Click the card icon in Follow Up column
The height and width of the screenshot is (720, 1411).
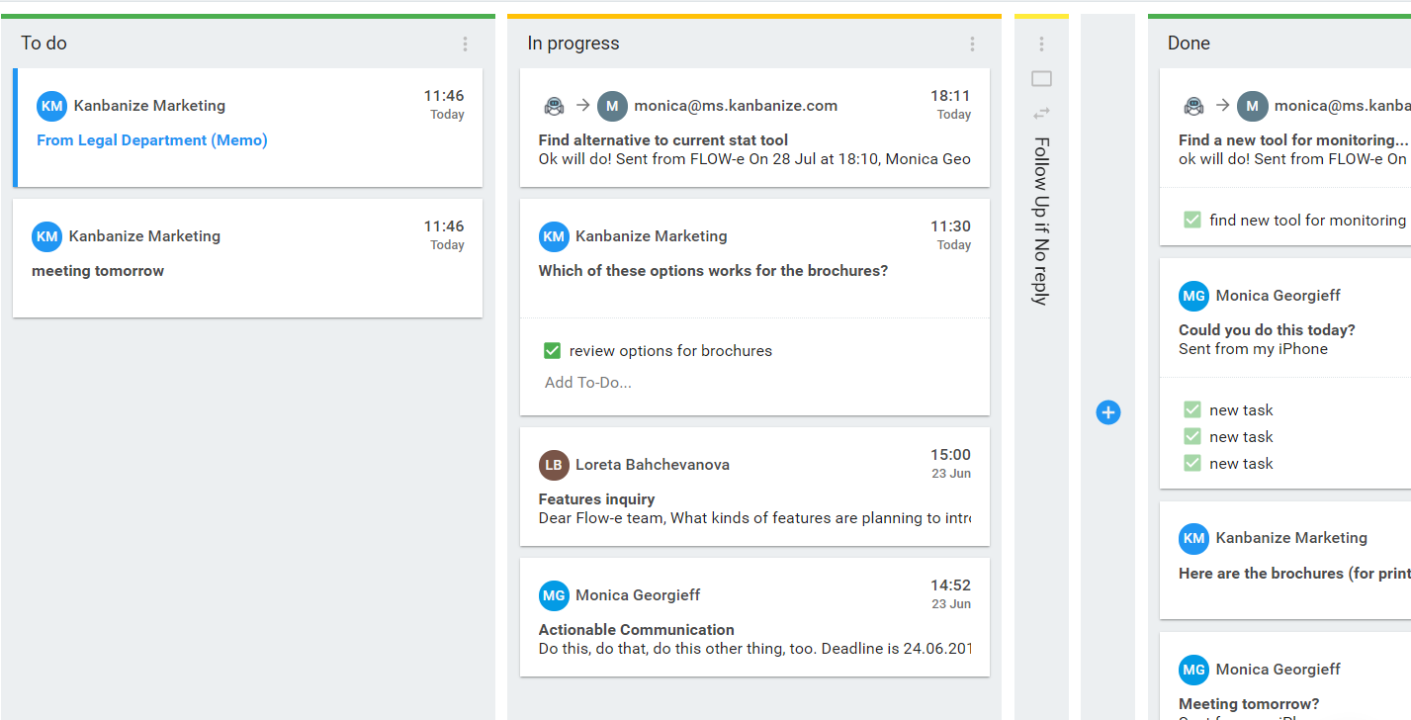[1041, 79]
